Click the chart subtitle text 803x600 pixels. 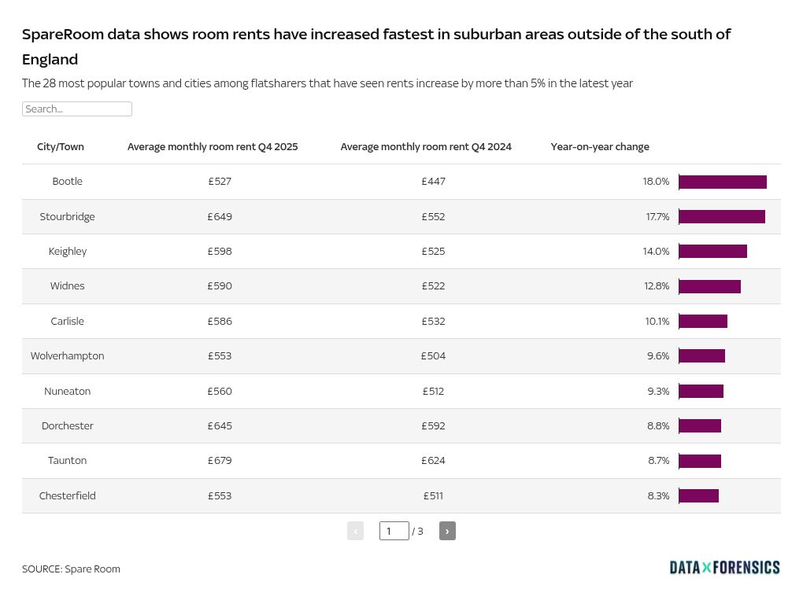tap(327, 83)
